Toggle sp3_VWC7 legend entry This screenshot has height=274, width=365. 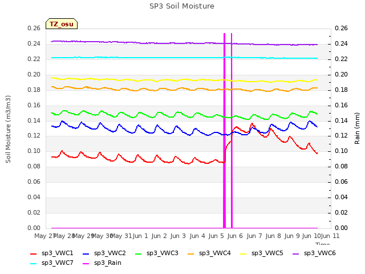[x=52, y=263]
